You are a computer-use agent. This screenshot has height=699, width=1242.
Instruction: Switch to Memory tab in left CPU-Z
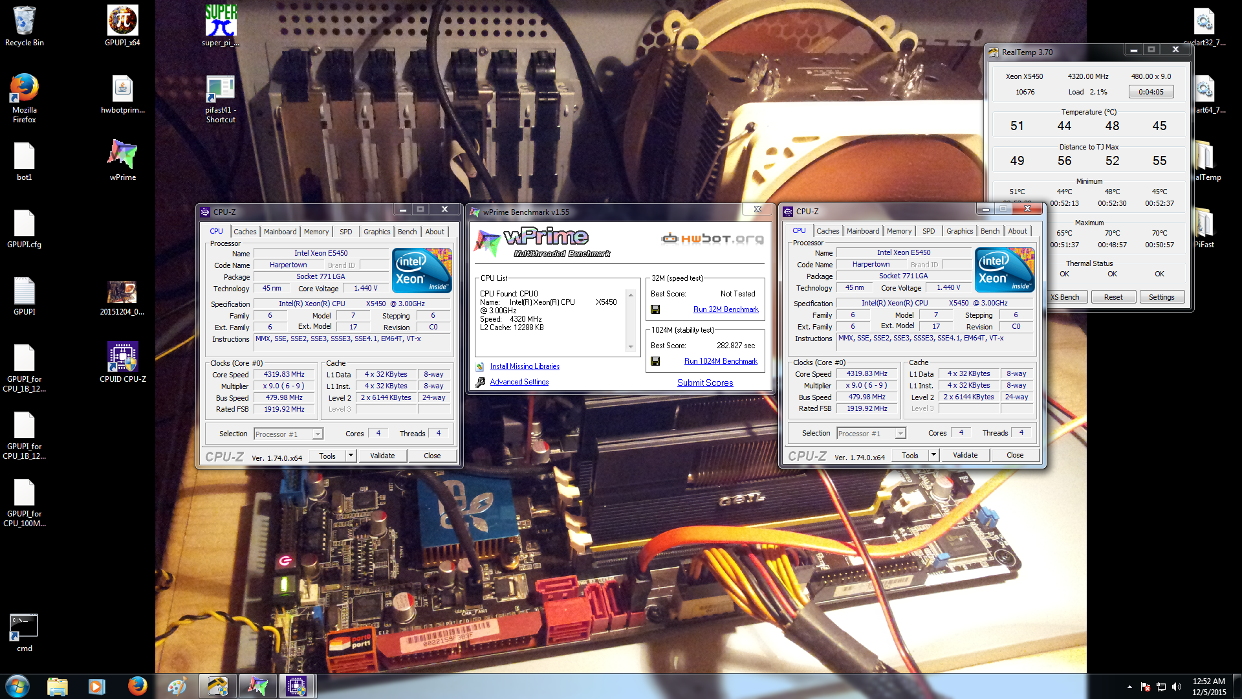[316, 232]
